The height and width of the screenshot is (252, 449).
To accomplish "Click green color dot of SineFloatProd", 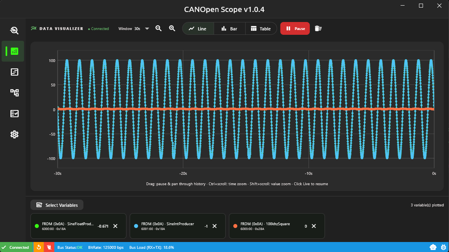I will [37, 226].
